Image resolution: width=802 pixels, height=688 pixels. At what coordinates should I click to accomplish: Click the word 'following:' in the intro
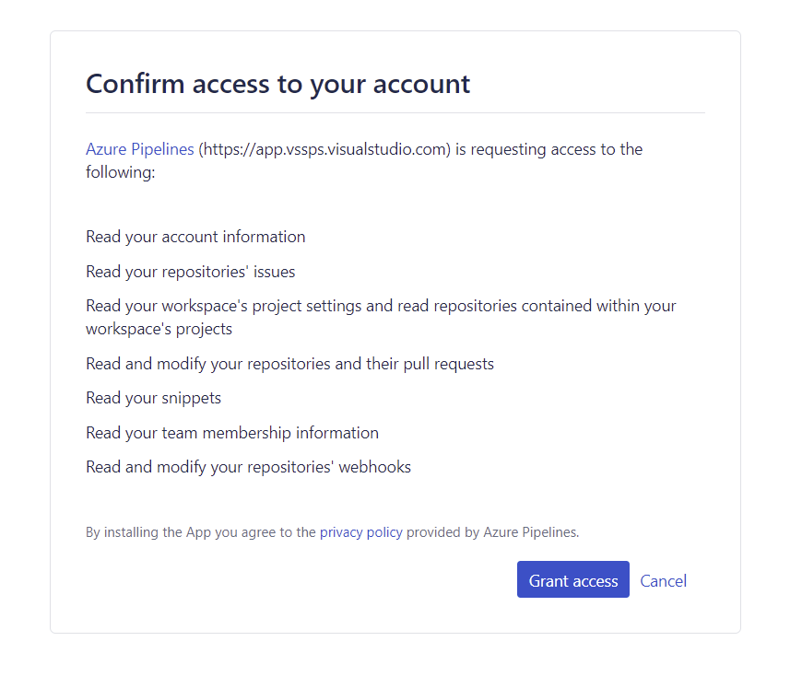(120, 172)
